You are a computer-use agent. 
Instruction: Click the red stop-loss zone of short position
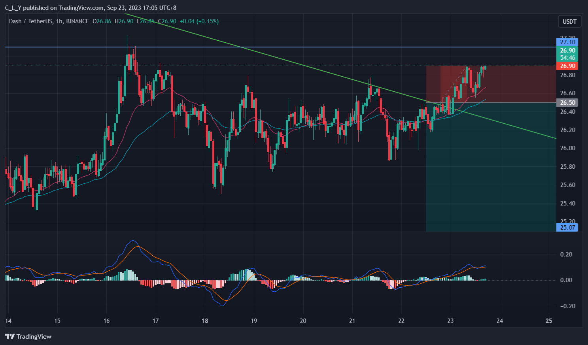click(491, 84)
